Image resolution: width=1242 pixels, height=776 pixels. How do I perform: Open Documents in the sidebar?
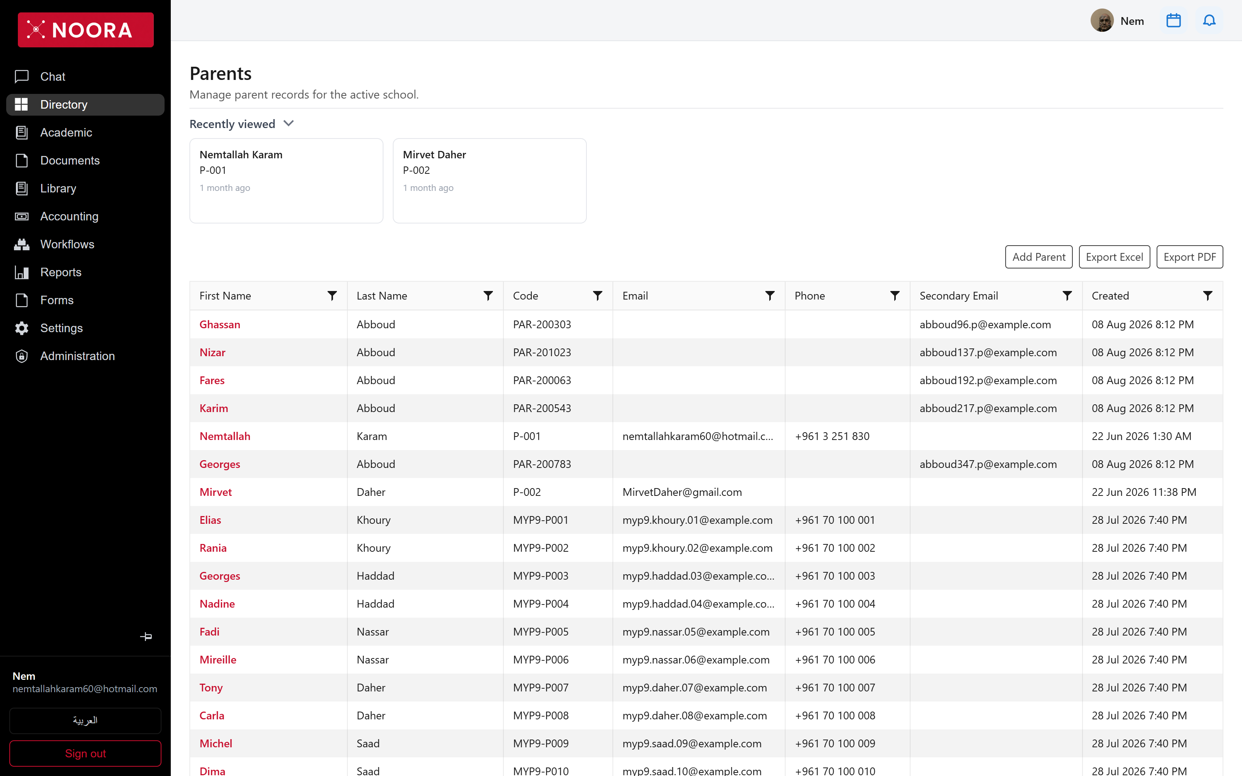point(85,160)
